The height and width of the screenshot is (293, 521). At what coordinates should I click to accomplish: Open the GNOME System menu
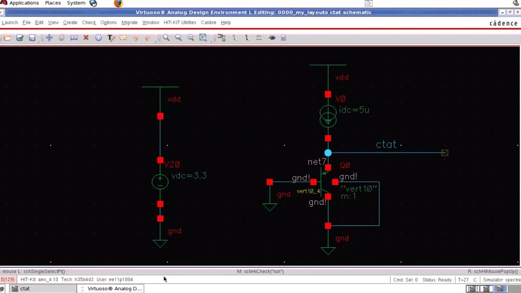point(76,3)
